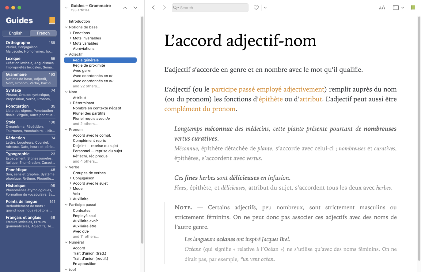
Task: Open the Orthographe guide category
Action: click(29, 47)
